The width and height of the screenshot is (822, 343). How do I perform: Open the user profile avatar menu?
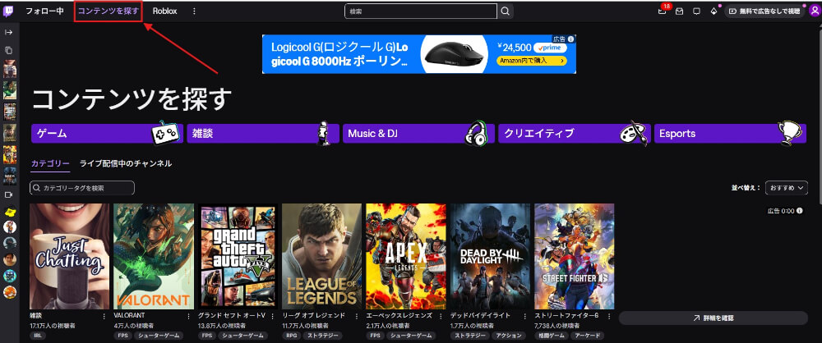coord(814,11)
